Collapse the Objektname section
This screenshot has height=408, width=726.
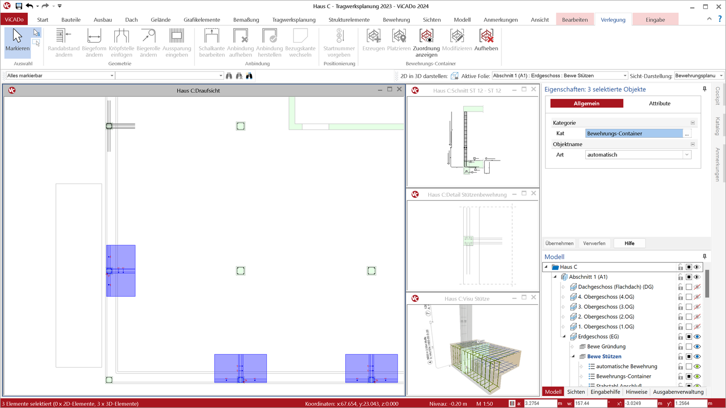point(692,144)
